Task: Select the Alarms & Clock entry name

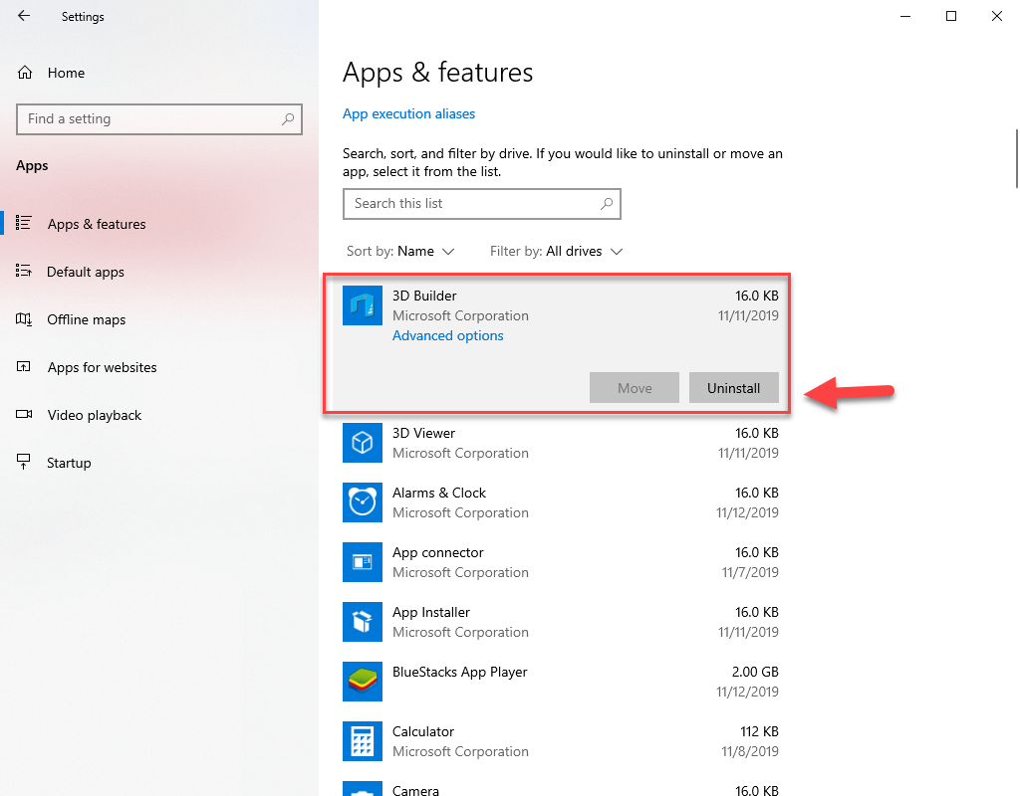Action: click(x=439, y=494)
